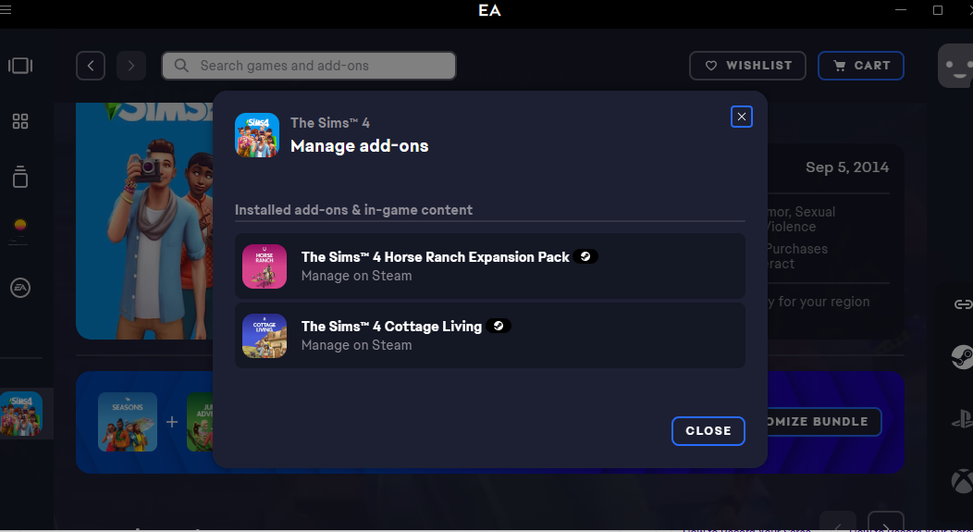Open the Wishlist
This screenshot has height=532, width=973.
tap(747, 66)
